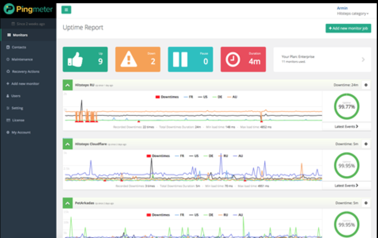Viewport: 378px width, 238px height.
Task: Toggle AU series in Hitsteps Cloudflare chart
Action: 238,156
